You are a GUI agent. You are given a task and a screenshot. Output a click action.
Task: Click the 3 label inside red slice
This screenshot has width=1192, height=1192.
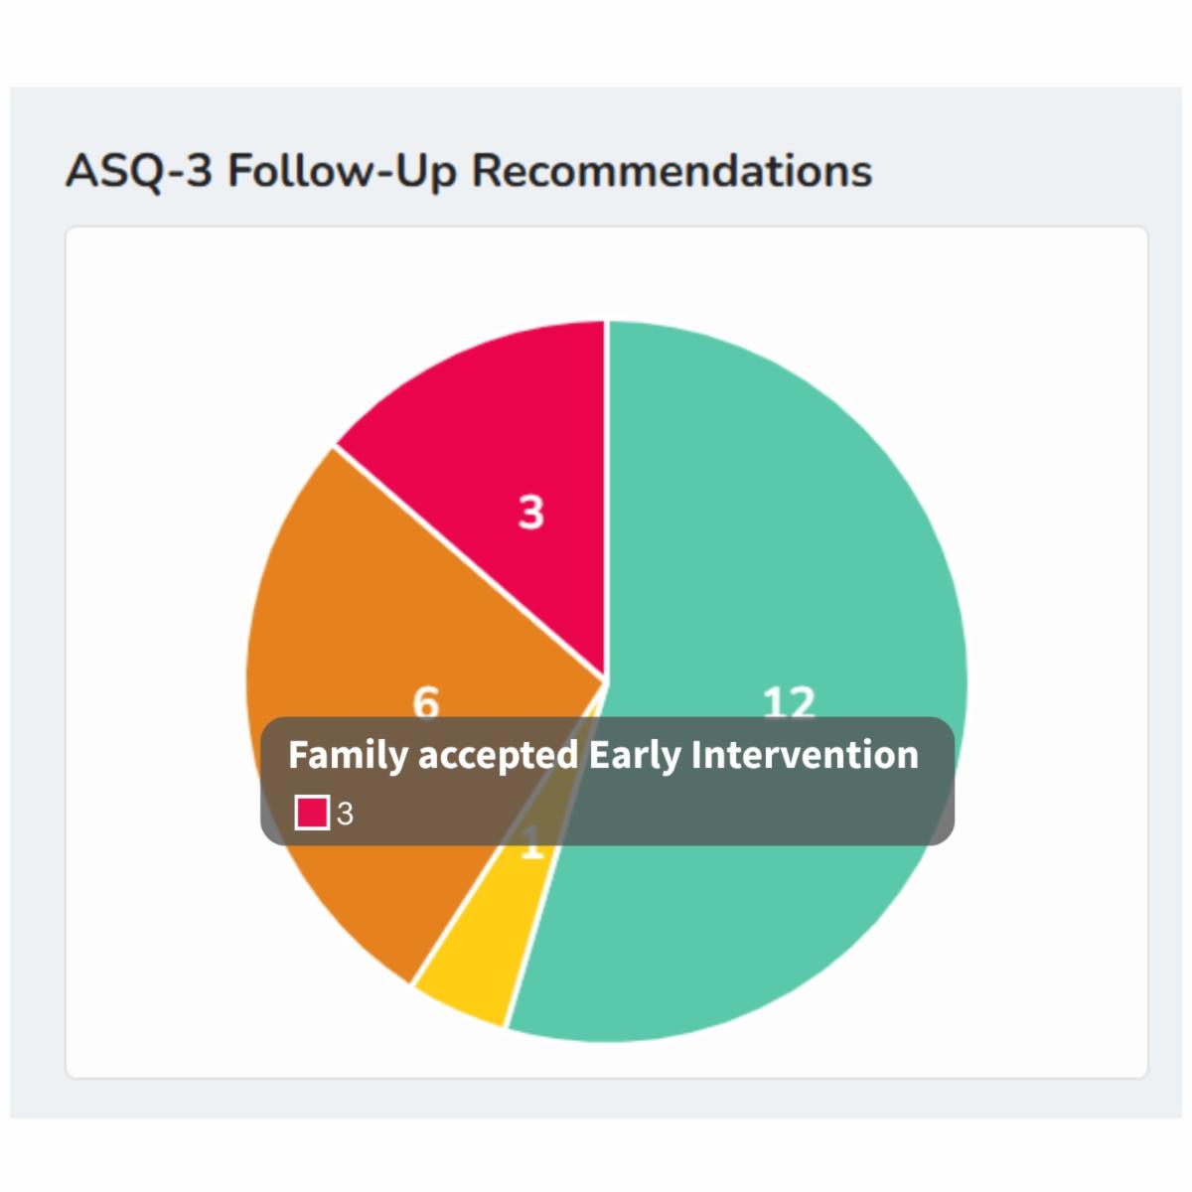tap(531, 513)
